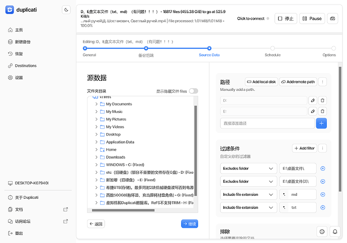347x243 pixels.
Task: Open filter type dropdown for md
Action: 248,195
